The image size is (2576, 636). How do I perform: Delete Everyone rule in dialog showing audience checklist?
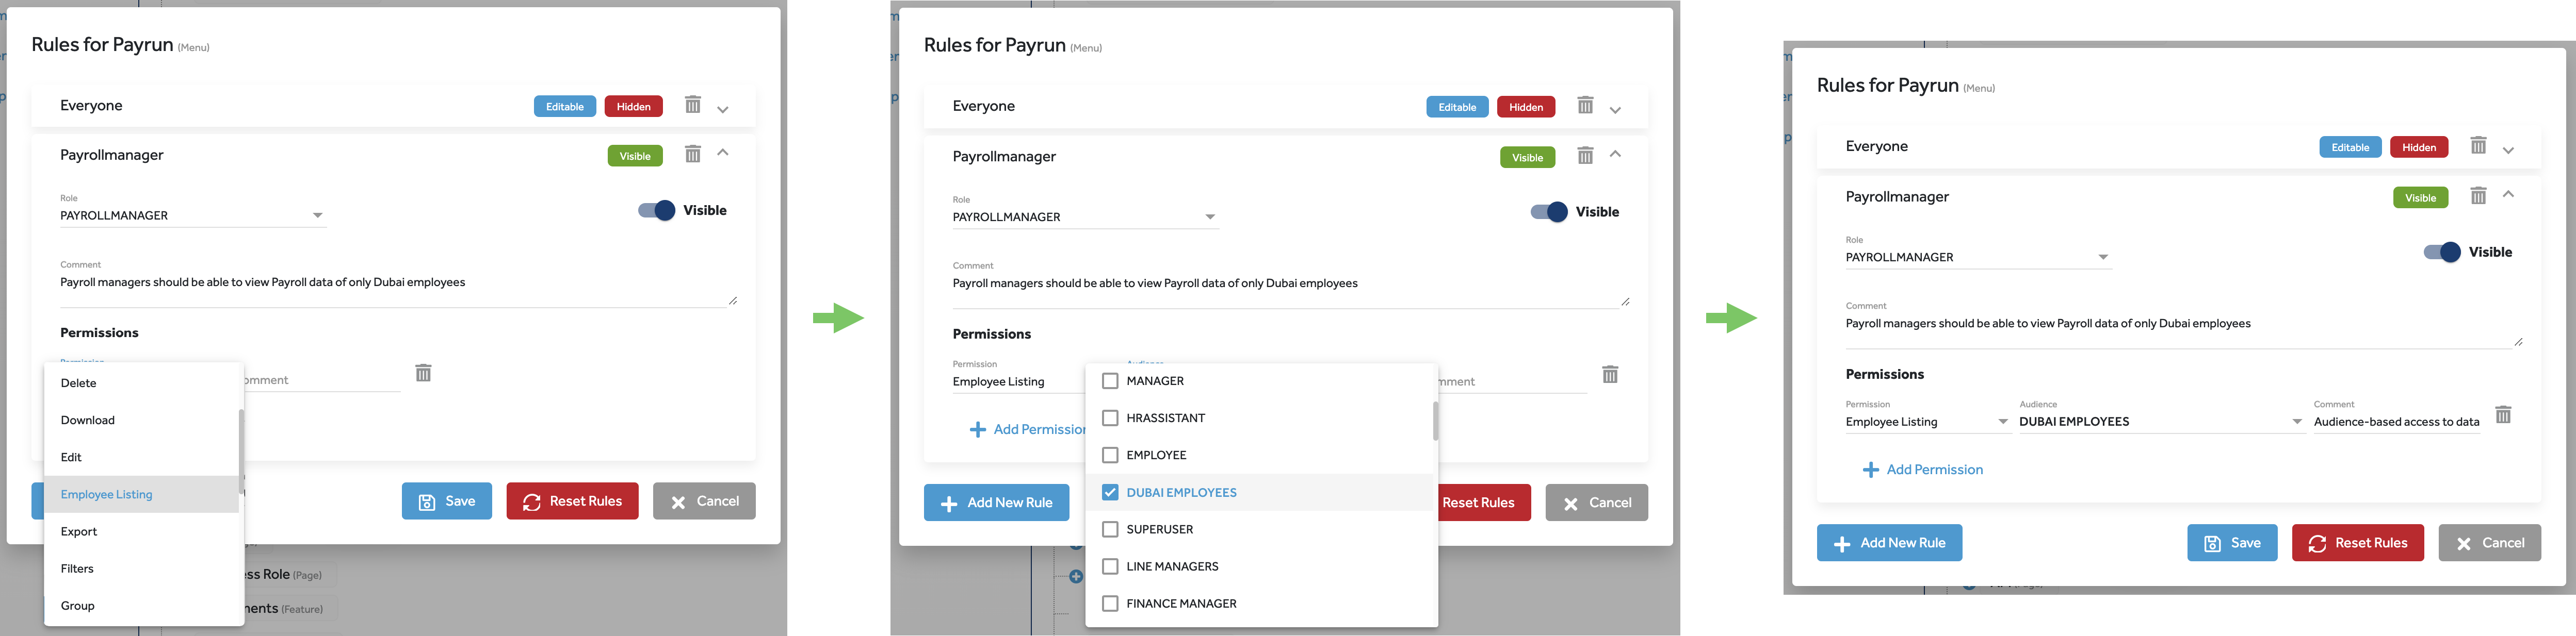(x=1585, y=105)
